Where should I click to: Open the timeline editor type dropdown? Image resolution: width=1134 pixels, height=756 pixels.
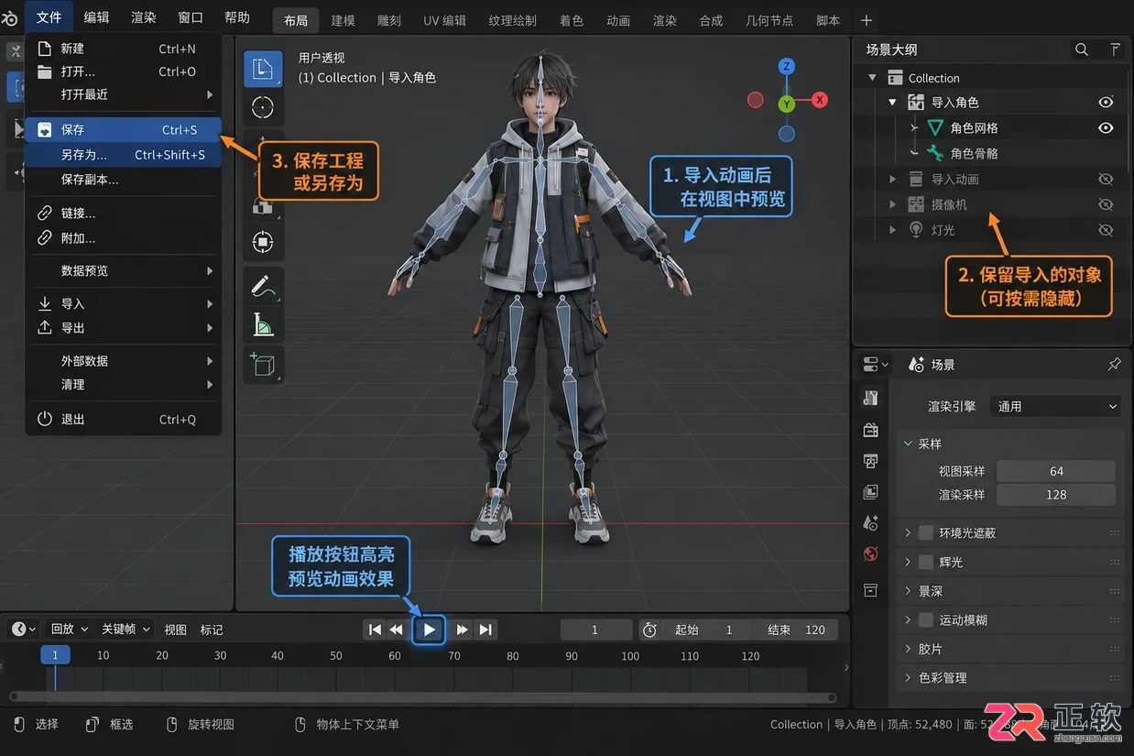(23, 630)
